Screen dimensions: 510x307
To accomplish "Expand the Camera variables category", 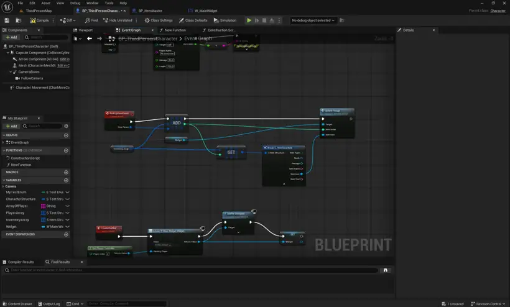I will click(x=4, y=186).
